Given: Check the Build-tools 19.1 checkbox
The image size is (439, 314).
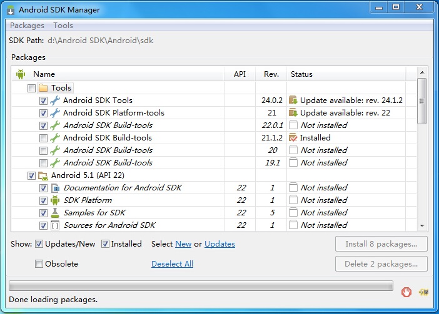Looking at the screenshot, I should click(43, 163).
